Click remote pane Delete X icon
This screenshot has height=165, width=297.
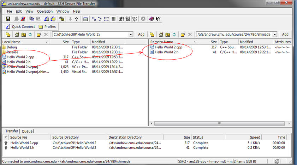click(190, 35)
